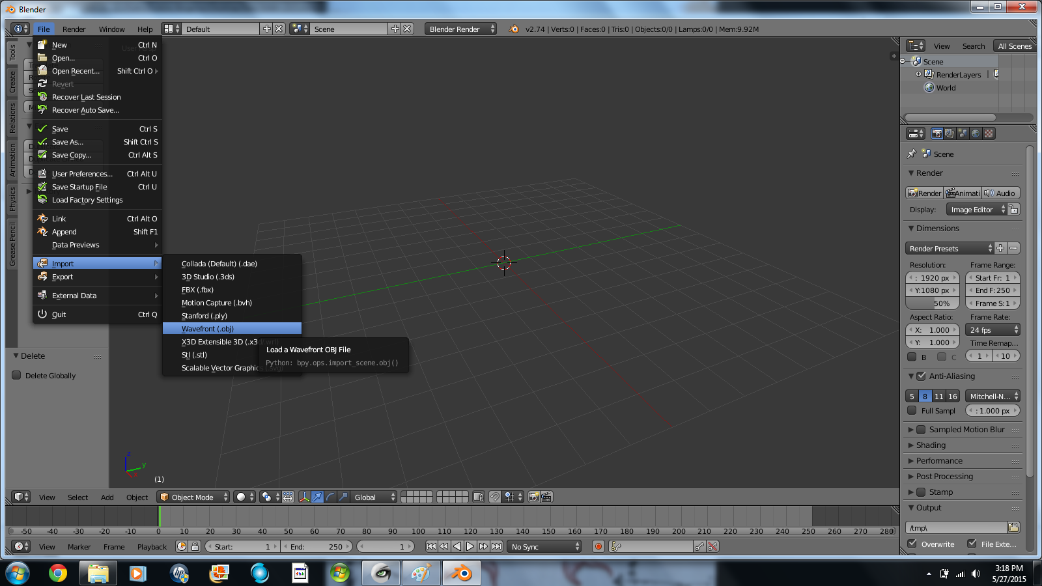Image resolution: width=1042 pixels, height=586 pixels.
Task: Click the Animation render button
Action: click(x=963, y=193)
